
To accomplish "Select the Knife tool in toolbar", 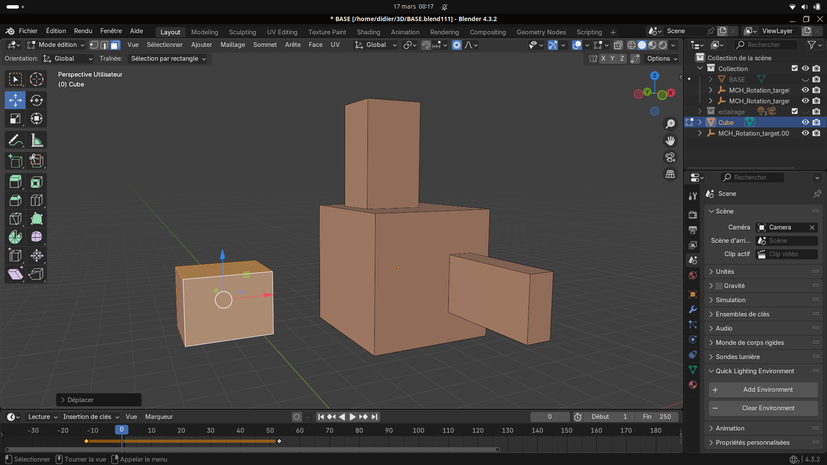I will (x=15, y=219).
